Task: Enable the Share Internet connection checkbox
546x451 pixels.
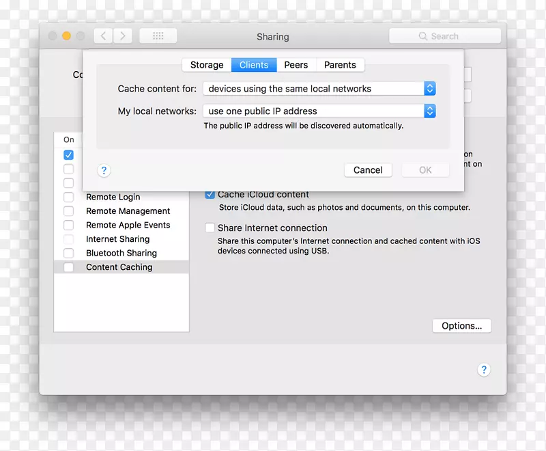Action: point(210,228)
